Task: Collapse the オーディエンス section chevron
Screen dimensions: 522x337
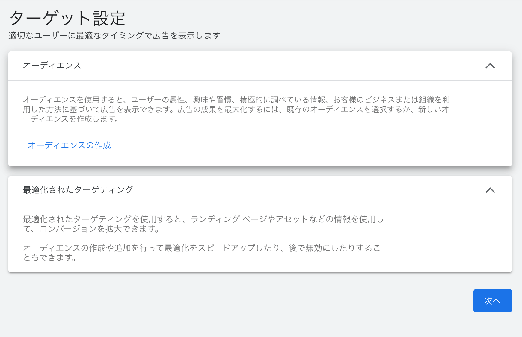Action: click(490, 66)
